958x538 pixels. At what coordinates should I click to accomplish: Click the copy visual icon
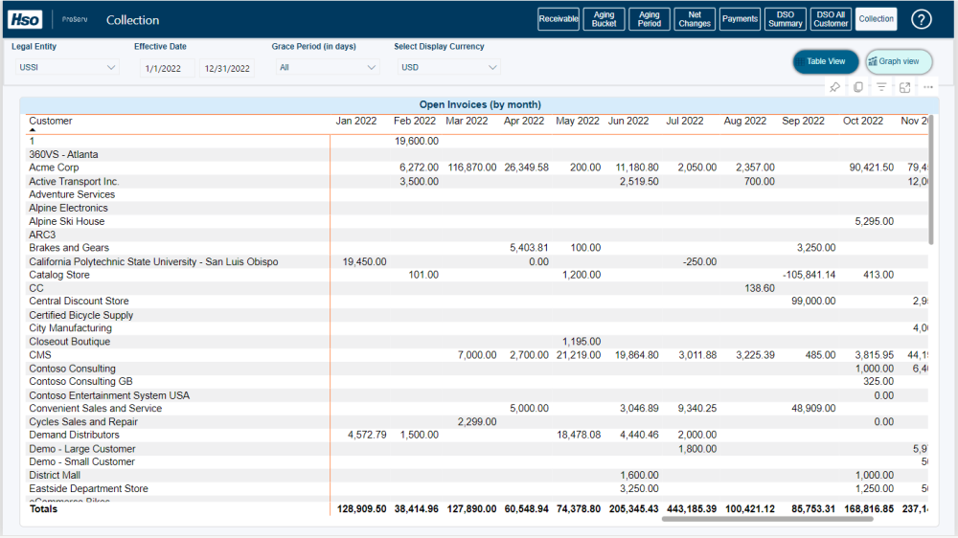tap(858, 87)
